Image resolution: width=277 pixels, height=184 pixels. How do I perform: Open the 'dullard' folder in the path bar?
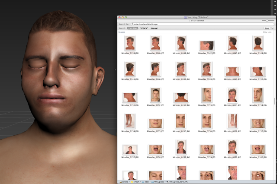point(124,182)
